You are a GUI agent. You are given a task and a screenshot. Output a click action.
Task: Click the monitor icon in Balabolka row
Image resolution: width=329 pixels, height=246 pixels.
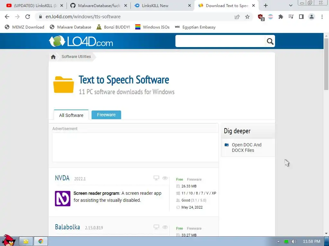(x=156, y=227)
